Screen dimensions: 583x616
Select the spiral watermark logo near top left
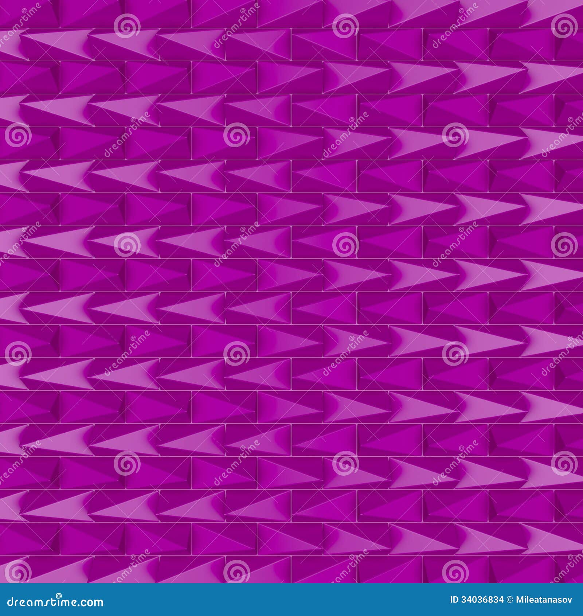pyautogui.click(x=127, y=27)
